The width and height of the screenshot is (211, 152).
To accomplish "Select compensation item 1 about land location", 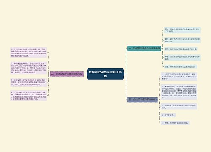I will pos(179,76).
